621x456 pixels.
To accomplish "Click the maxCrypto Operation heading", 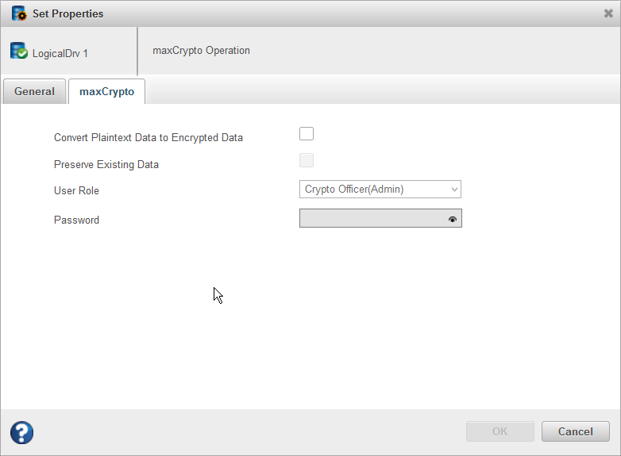I will click(201, 51).
